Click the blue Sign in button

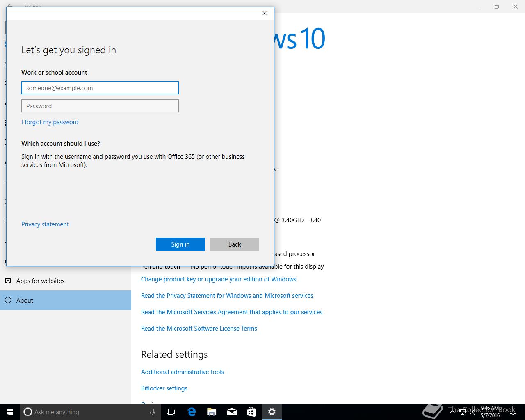click(x=180, y=244)
